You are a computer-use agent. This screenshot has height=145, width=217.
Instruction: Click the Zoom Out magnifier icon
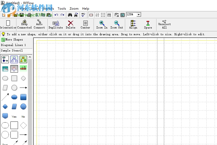[x=117, y=24]
